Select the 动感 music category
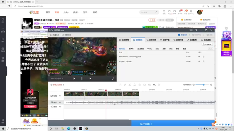The image size is (234, 131). [164, 49]
